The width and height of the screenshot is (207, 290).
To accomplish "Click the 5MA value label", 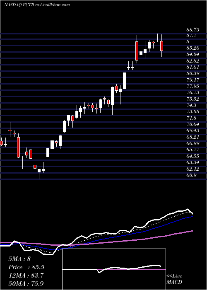I will [x=19, y=259].
